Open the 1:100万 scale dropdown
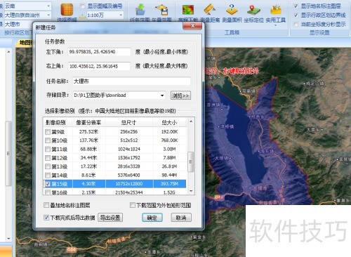This screenshot has width=351, height=257. pos(121,15)
